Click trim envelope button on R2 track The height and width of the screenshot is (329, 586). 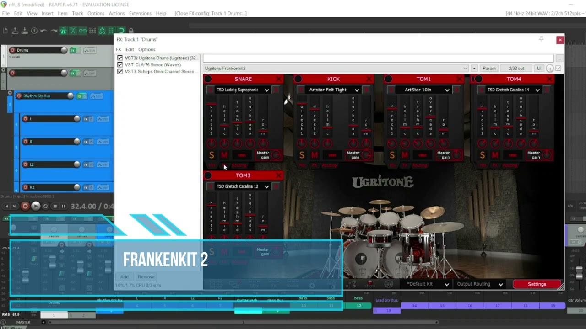[103, 187]
